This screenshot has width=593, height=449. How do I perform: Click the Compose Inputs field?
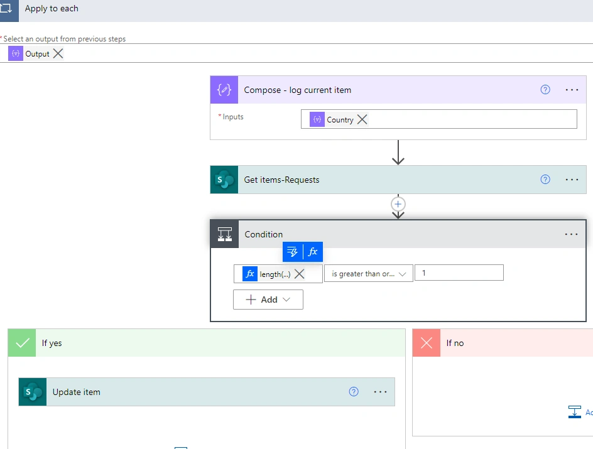point(438,119)
